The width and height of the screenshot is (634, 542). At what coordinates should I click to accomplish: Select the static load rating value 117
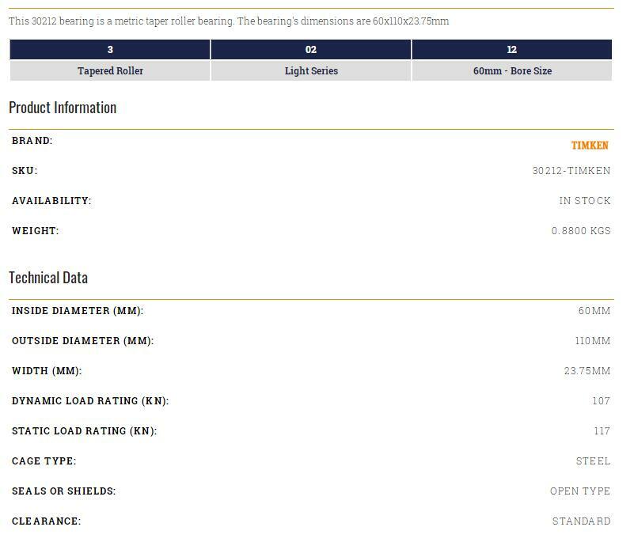602,431
